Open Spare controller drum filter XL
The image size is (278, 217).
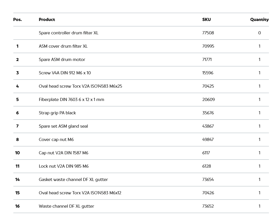(68, 33)
